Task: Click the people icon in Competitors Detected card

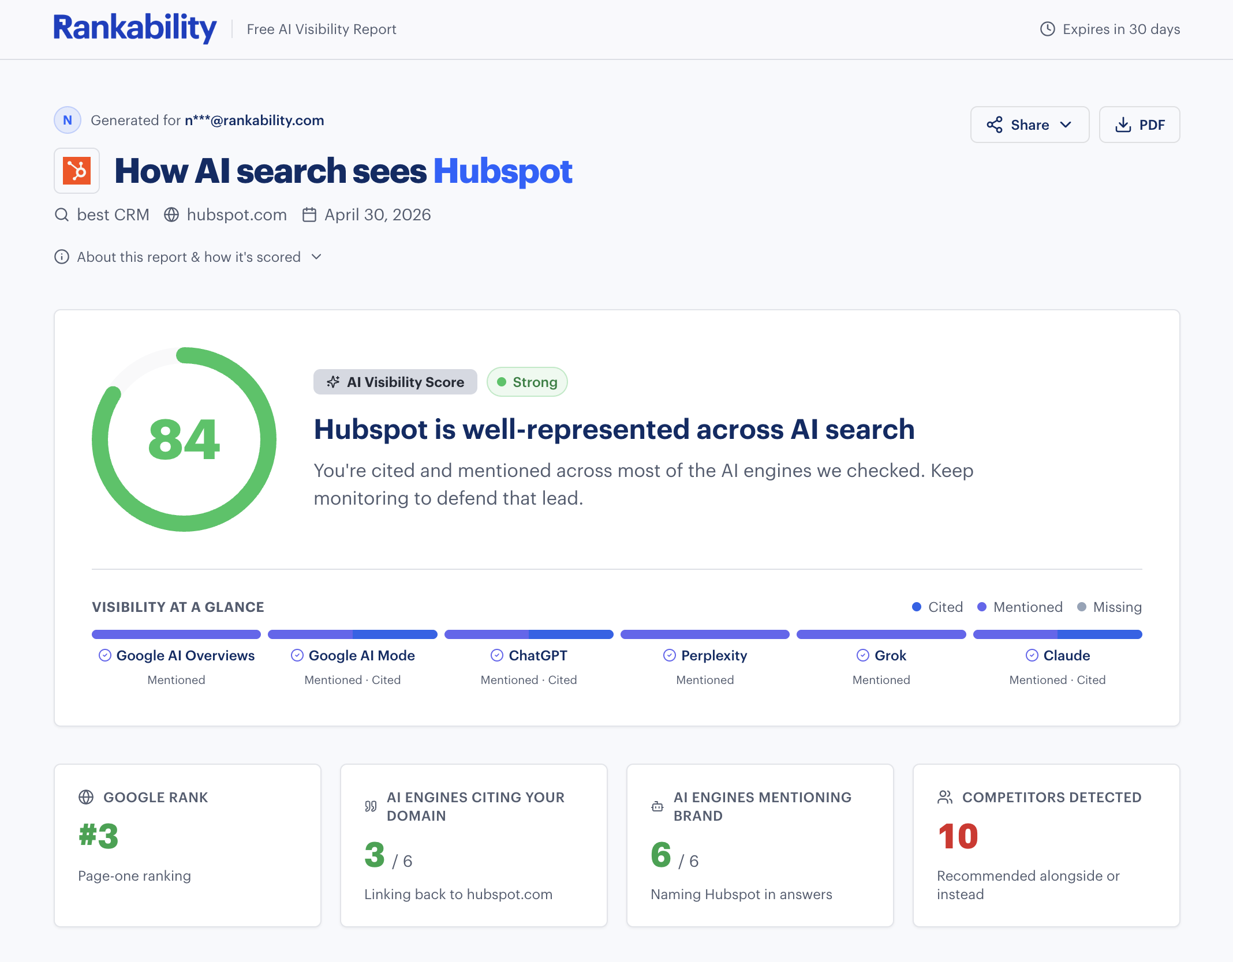Action: (x=945, y=797)
